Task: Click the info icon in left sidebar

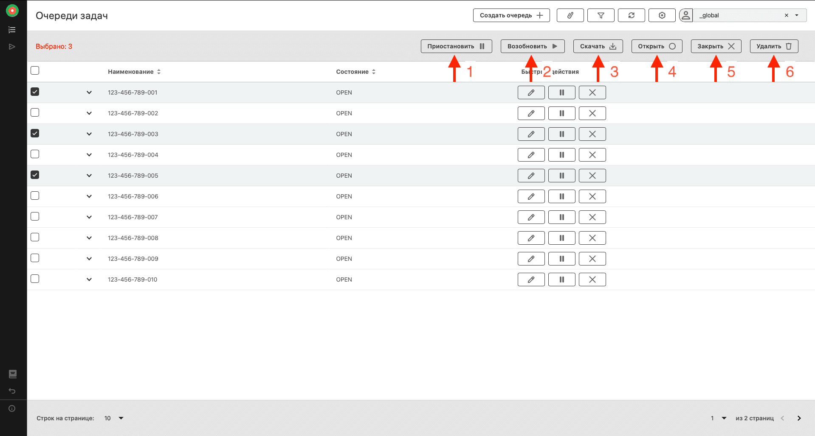Action: (12, 408)
